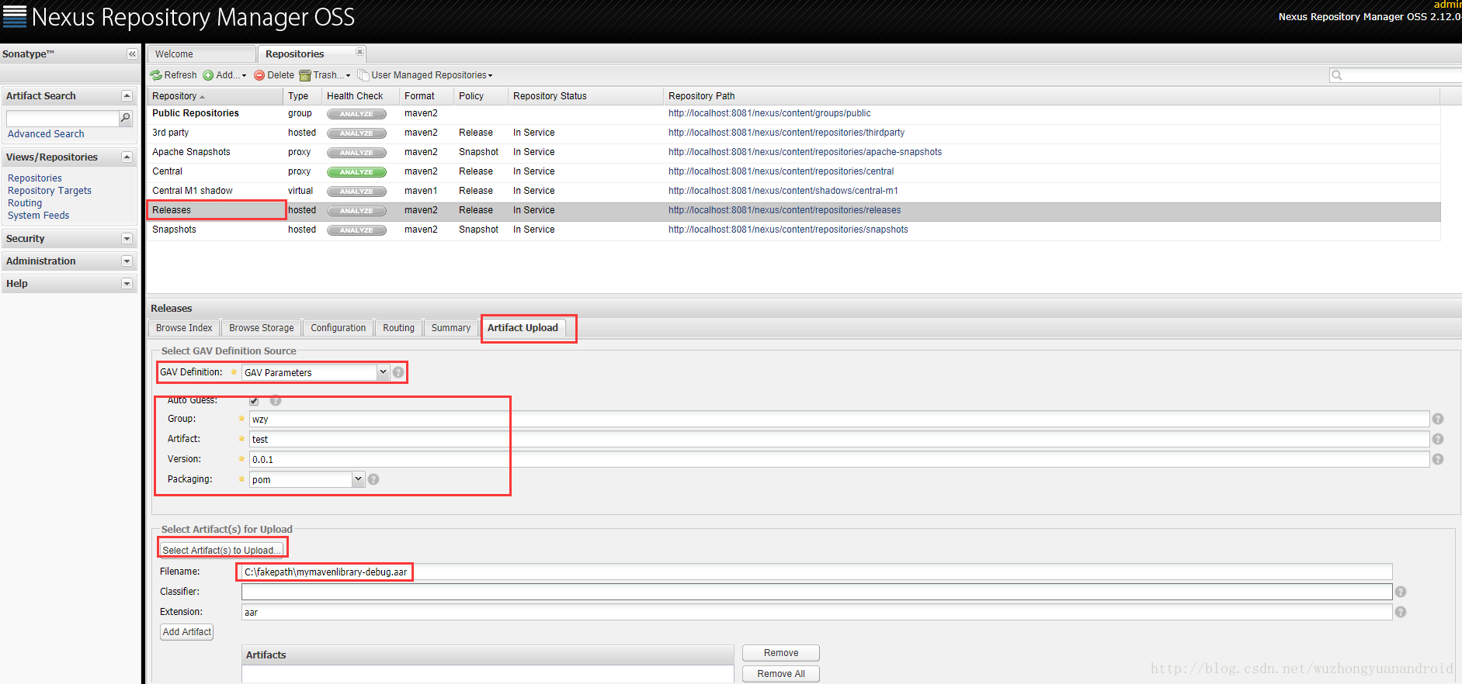Viewport: 1462px width, 684px height.
Task: Open the releases repository path URL
Action: [x=784, y=210]
